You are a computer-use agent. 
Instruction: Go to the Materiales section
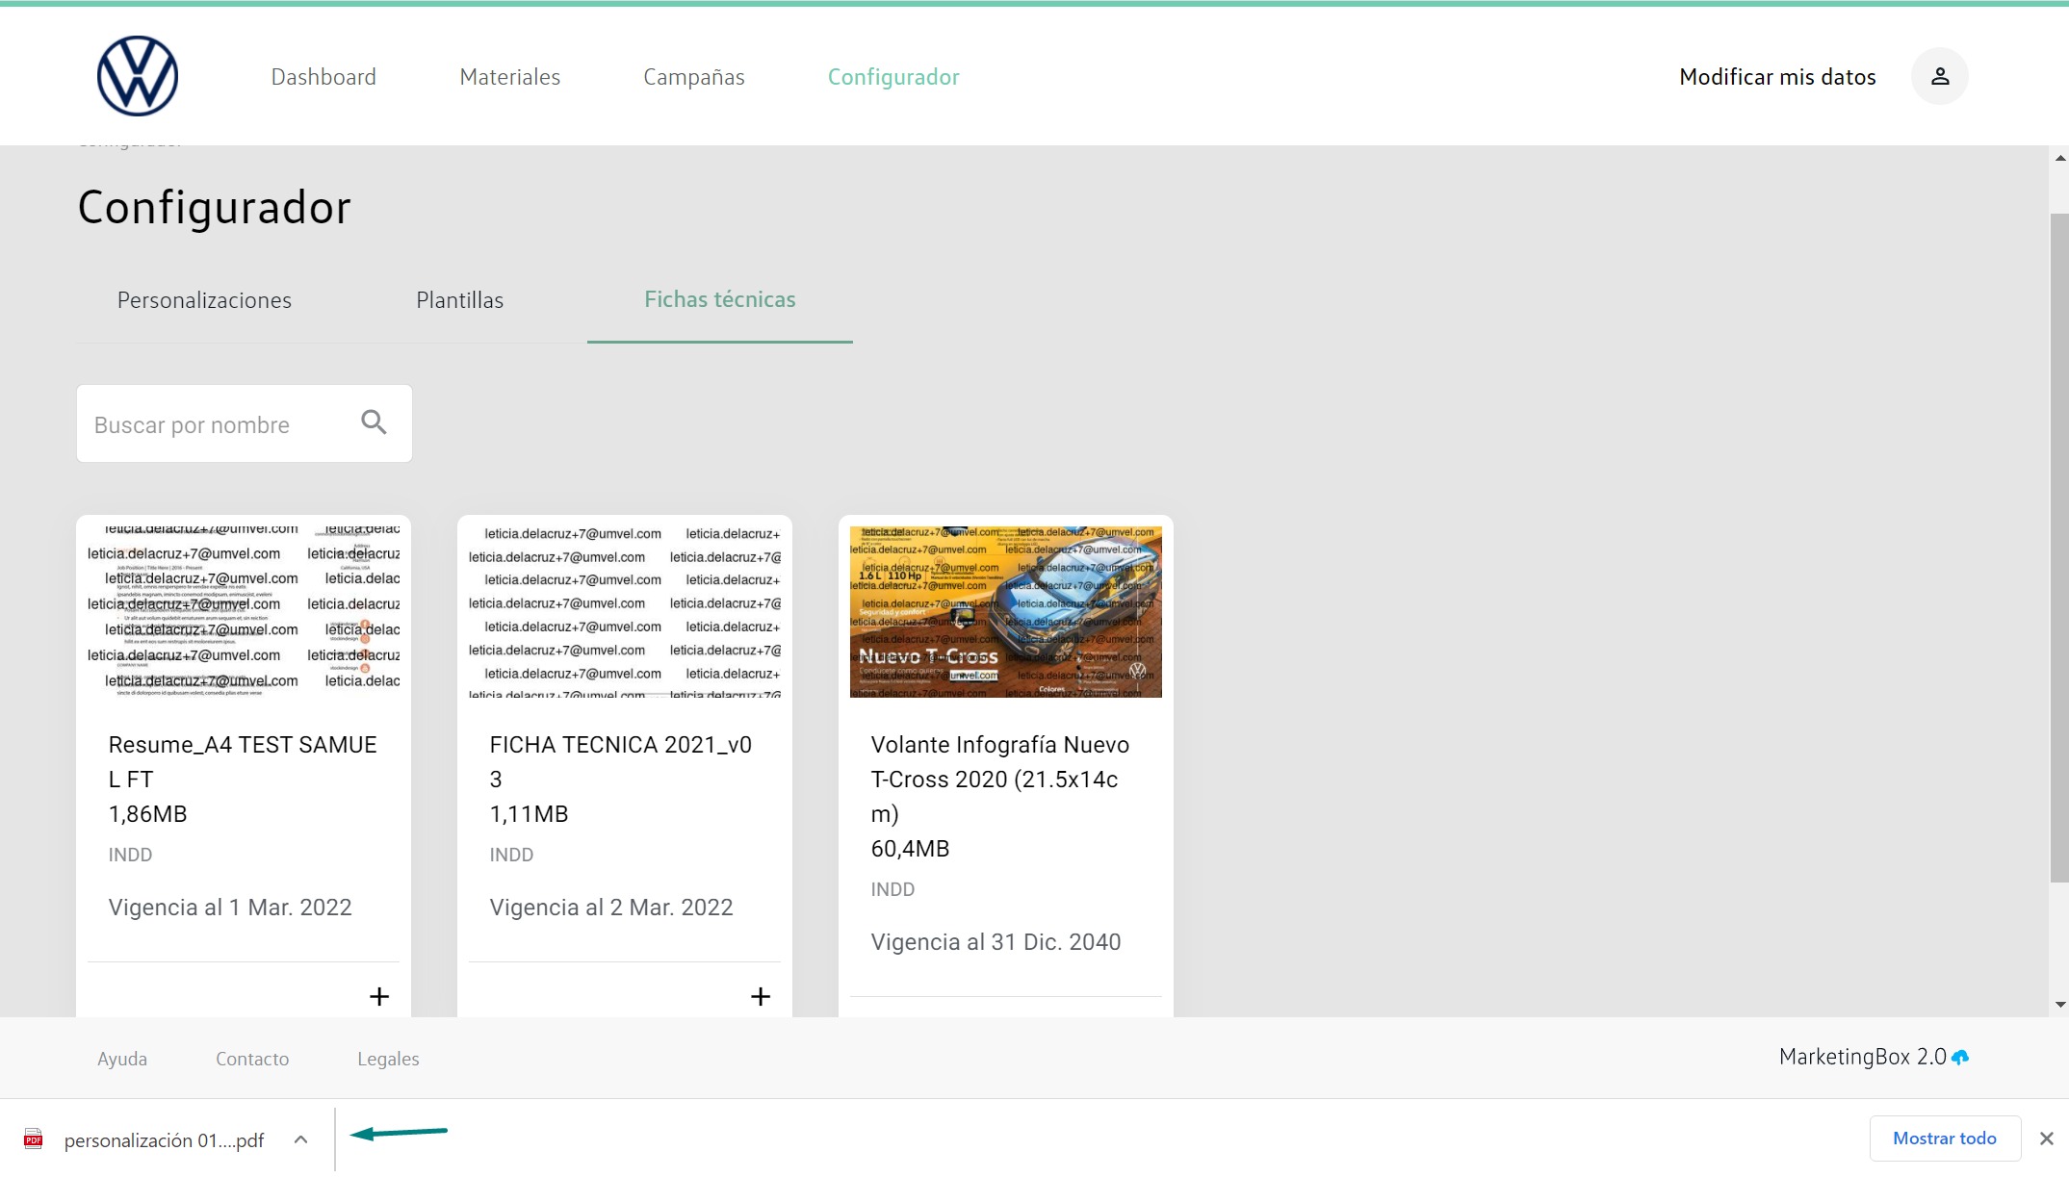click(x=509, y=77)
